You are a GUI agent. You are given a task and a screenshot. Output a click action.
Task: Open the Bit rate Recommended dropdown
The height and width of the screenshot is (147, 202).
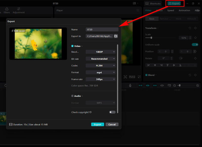[x=100, y=59]
